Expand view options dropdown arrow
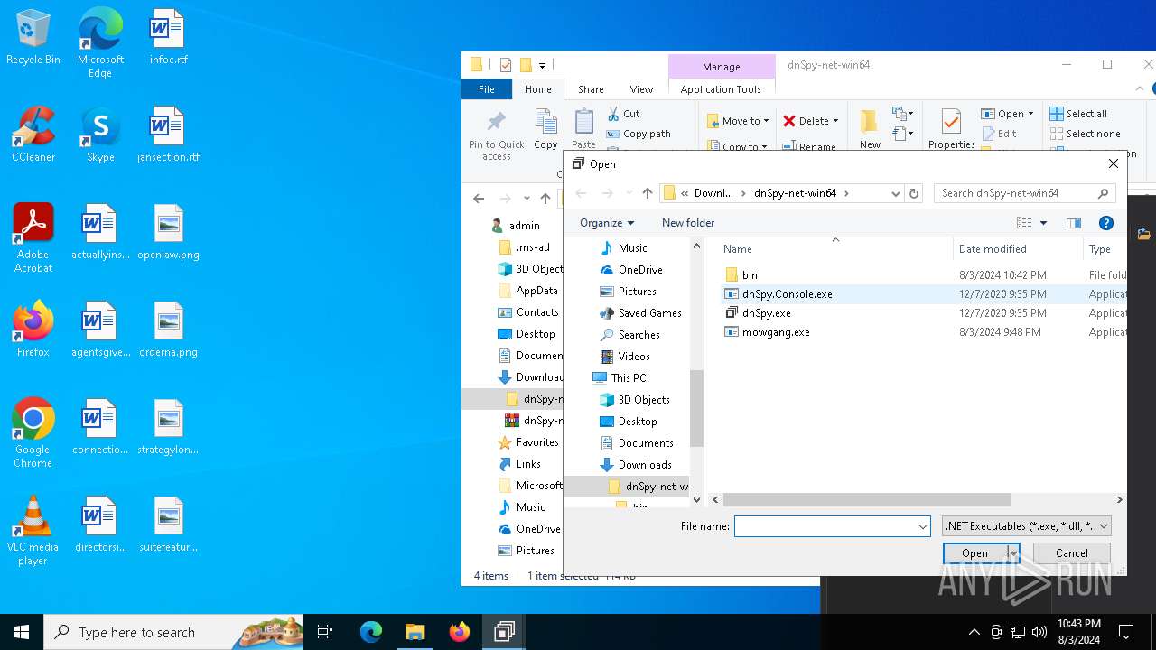Viewport: 1156px width, 650px height. coord(1043,223)
